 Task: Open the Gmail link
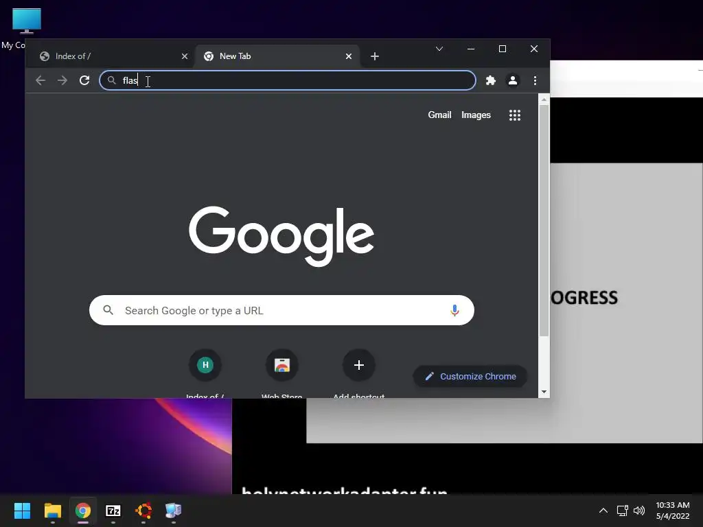coord(439,115)
